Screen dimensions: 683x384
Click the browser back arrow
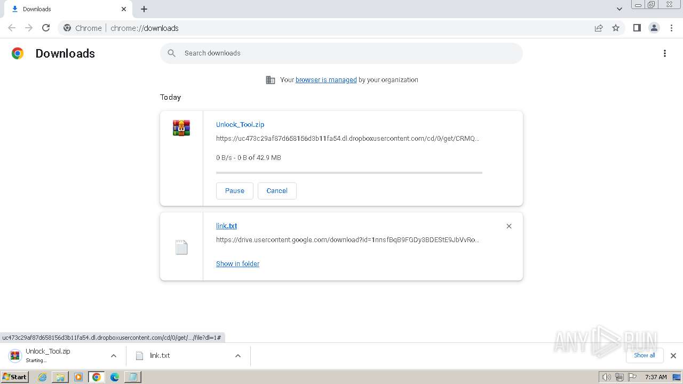pos(12,28)
